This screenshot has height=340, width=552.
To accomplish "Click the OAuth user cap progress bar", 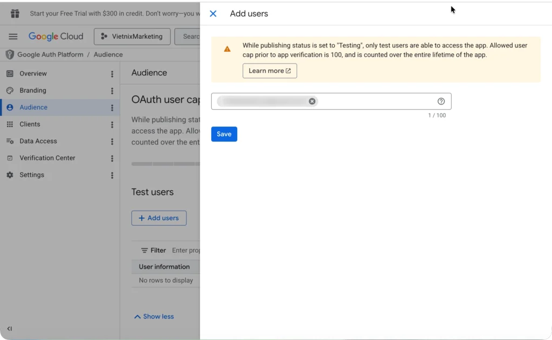I will (x=162, y=163).
